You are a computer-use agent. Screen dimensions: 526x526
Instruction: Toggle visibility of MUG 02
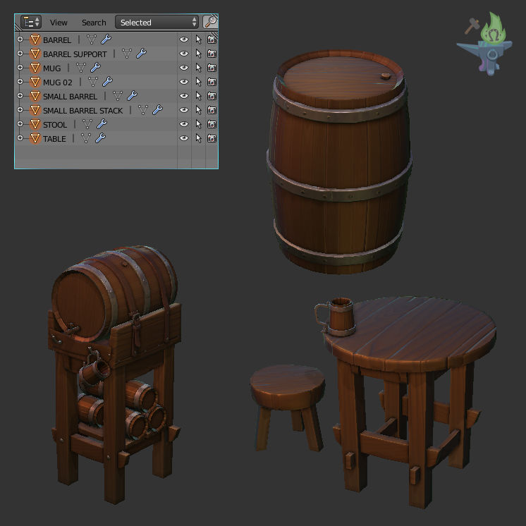184,82
